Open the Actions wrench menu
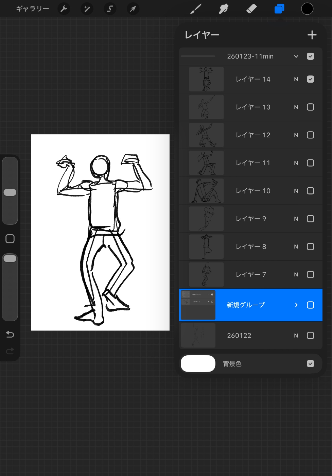The width and height of the screenshot is (332, 476). click(64, 9)
